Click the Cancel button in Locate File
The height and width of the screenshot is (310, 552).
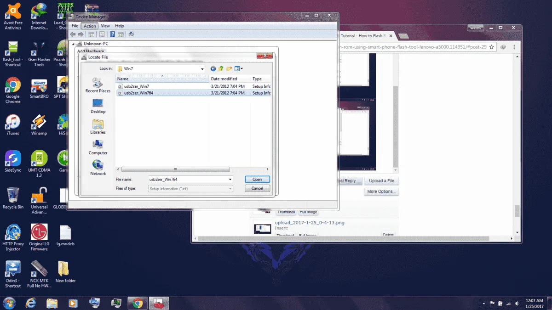pyautogui.click(x=257, y=189)
